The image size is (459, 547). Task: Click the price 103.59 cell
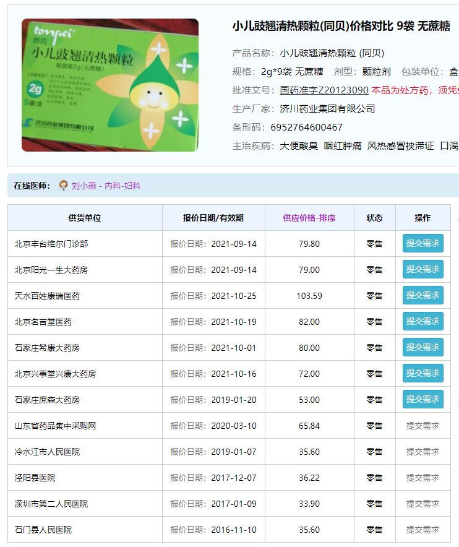[x=309, y=296]
